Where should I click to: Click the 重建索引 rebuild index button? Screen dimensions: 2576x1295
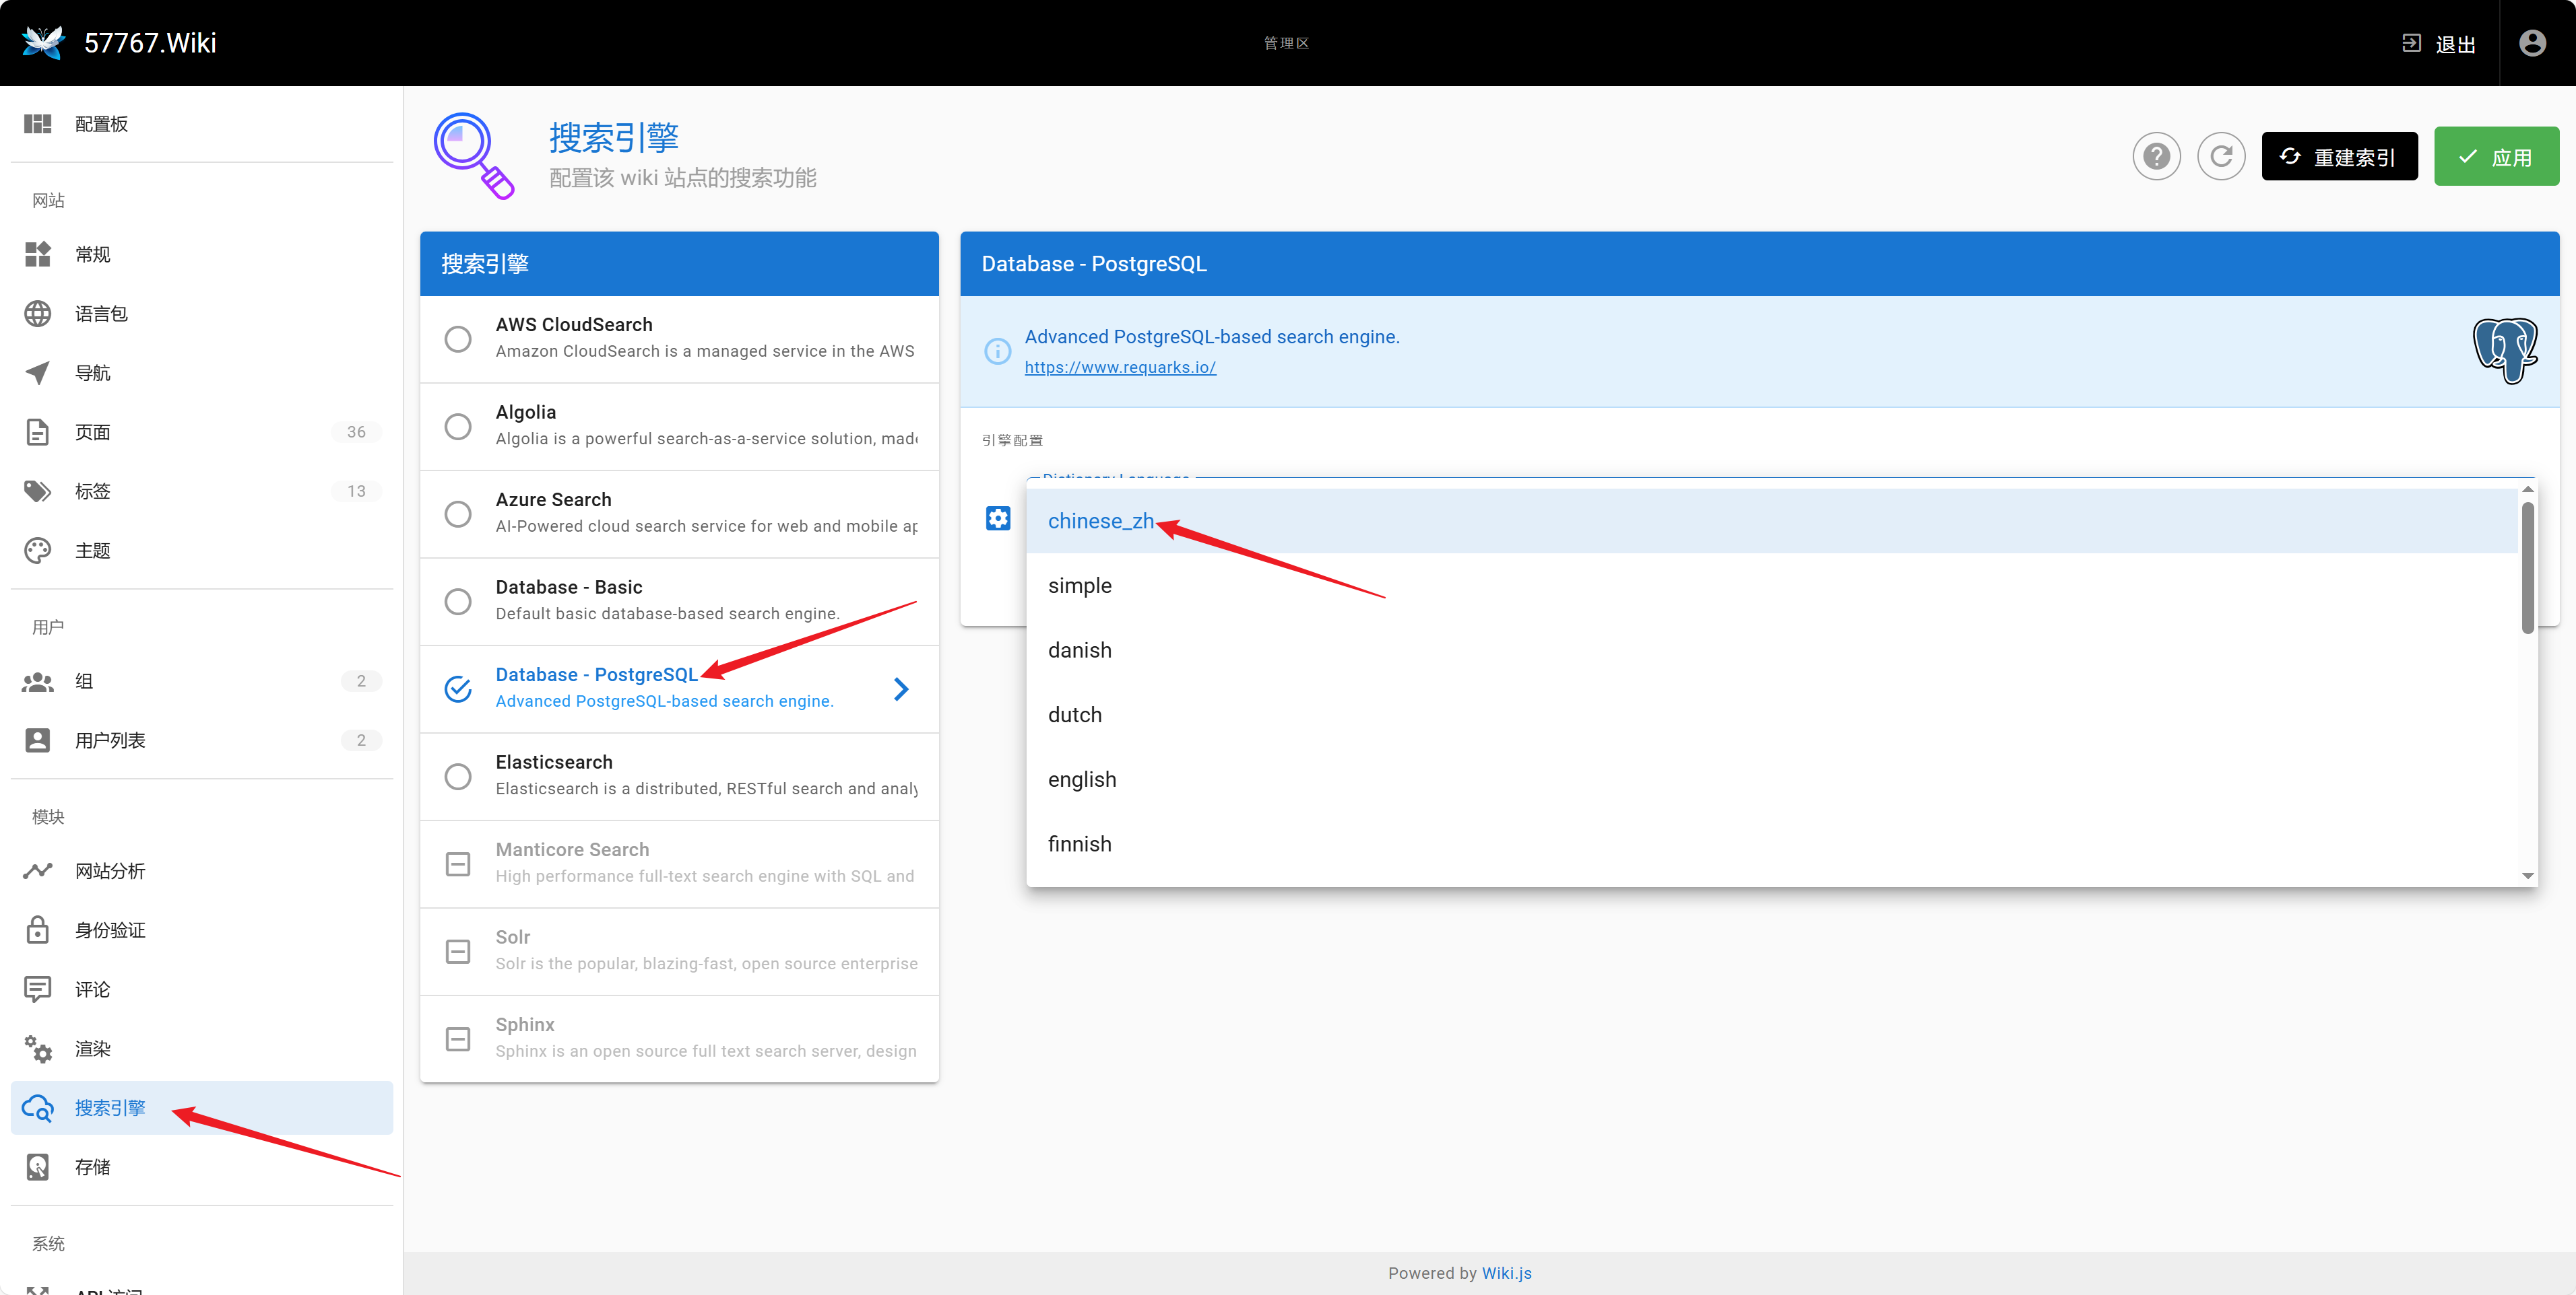click(2339, 157)
